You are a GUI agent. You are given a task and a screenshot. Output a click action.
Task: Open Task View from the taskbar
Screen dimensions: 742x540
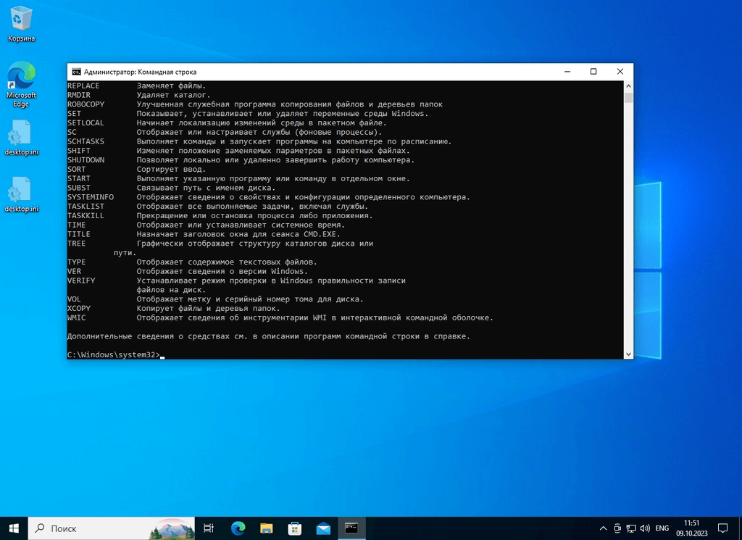click(x=208, y=528)
